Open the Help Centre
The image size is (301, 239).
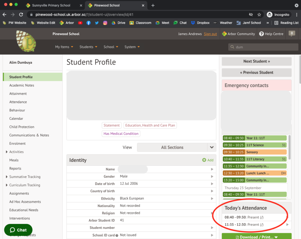pos(271,34)
